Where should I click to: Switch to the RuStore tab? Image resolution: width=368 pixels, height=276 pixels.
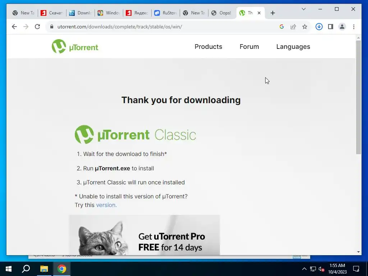(x=165, y=13)
